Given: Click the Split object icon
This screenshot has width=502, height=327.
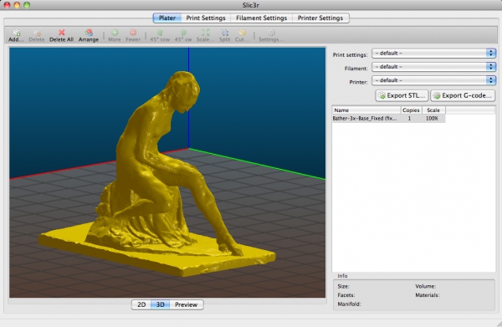Looking at the screenshot, I should pyautogui.click(x=225, y=33).
